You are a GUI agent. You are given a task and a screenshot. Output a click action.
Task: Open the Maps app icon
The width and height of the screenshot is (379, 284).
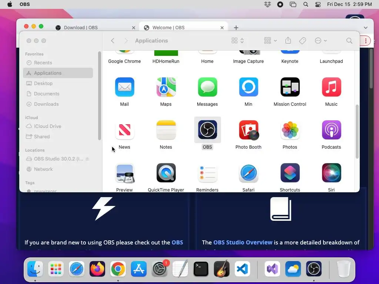(x=166, y=87)
